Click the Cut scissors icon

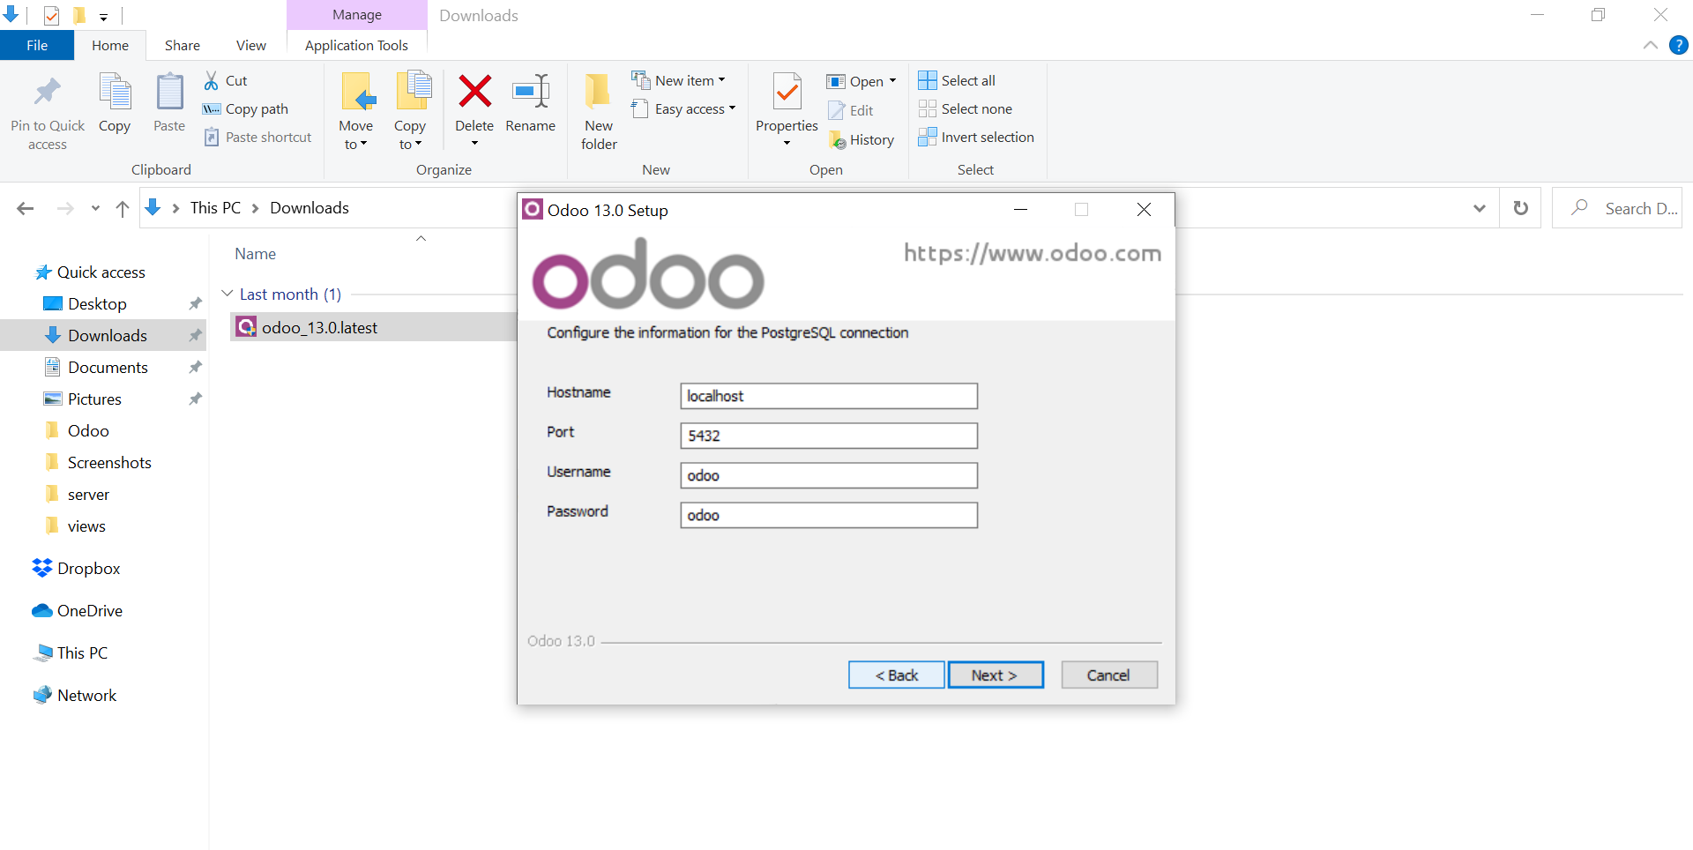(212, 81)
